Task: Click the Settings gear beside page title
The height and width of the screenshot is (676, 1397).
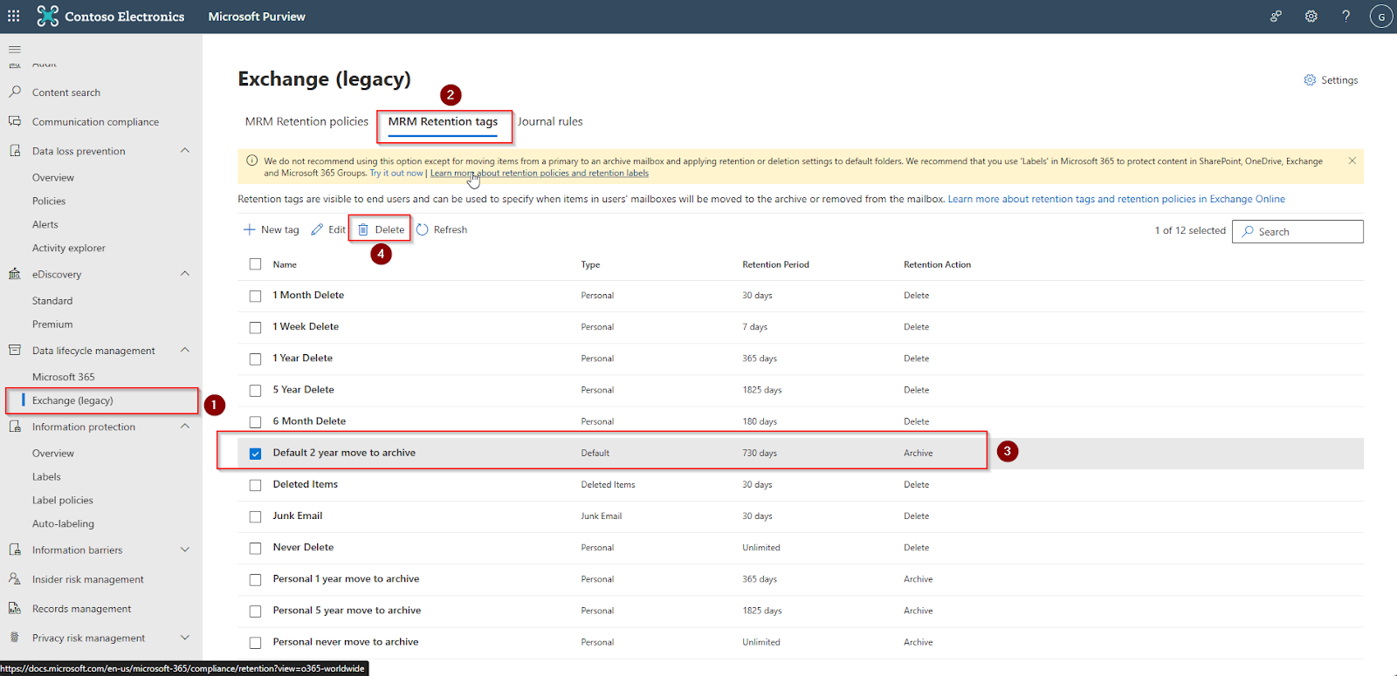Action: [1310, 80]
